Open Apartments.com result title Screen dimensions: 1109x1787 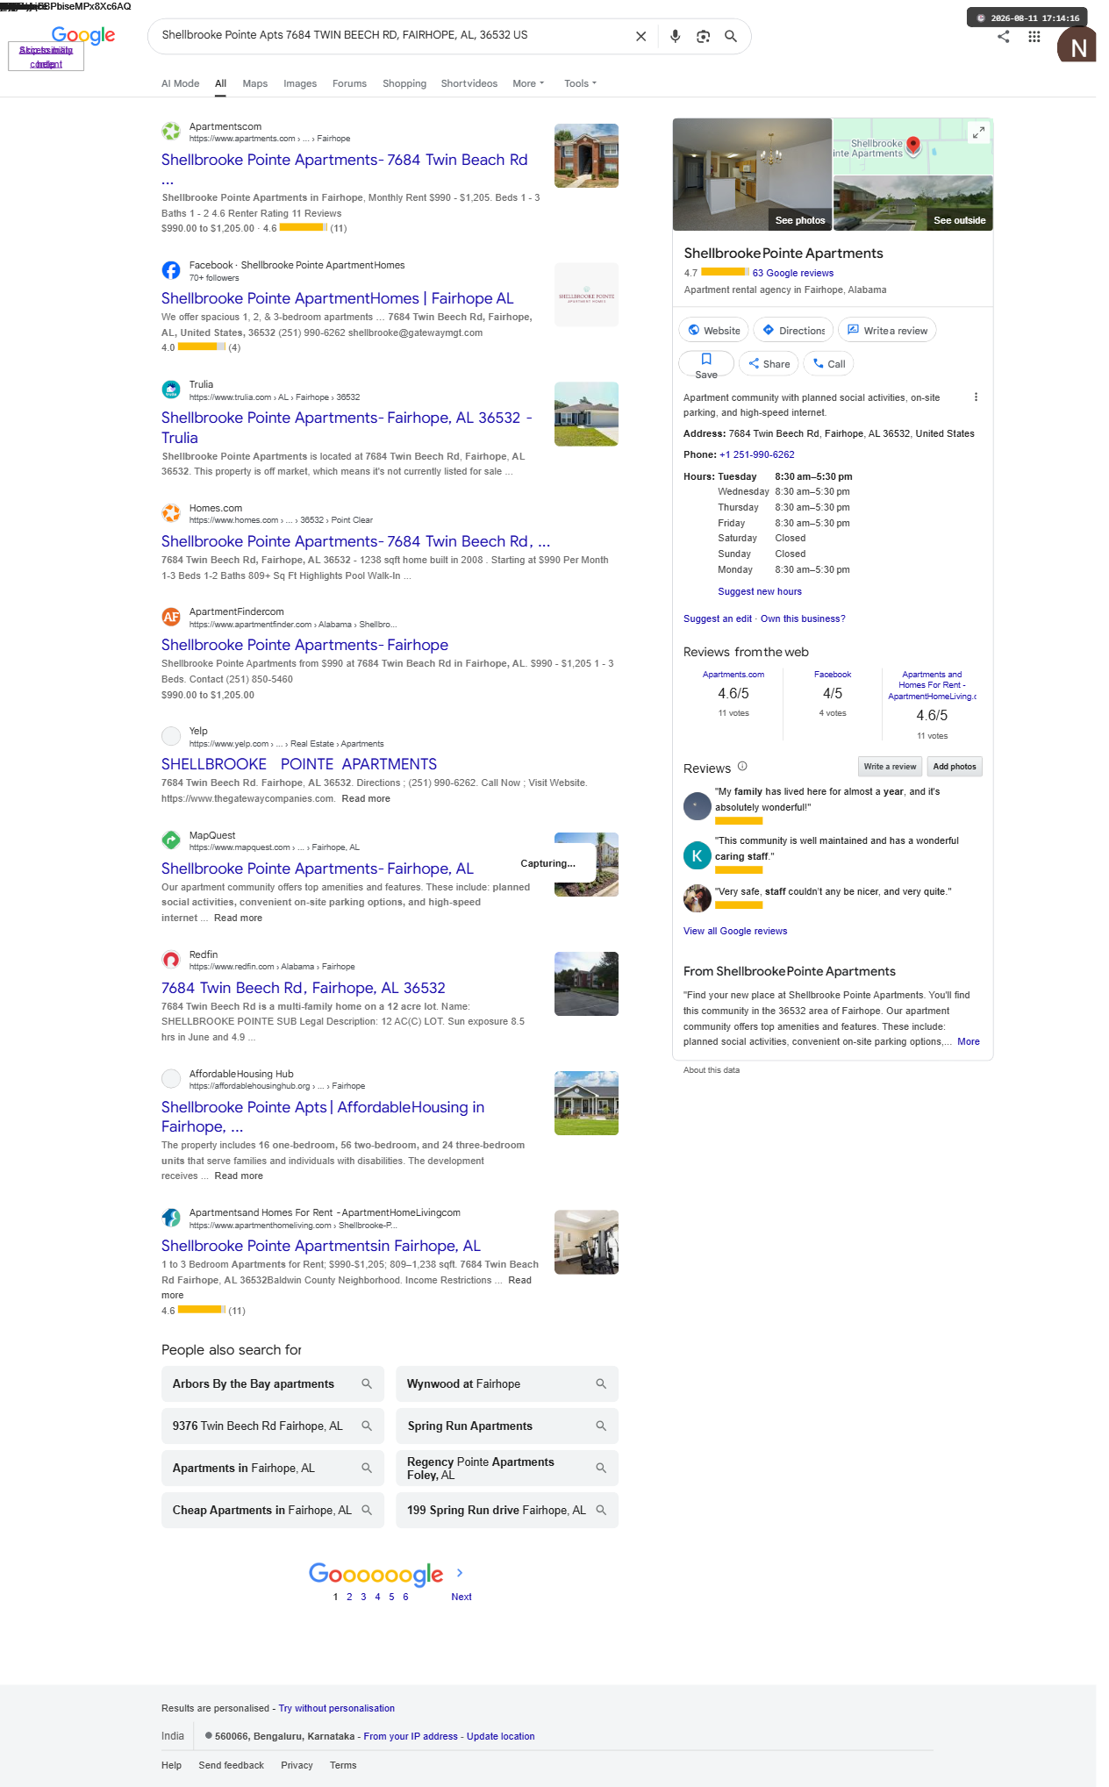point(345,160)
